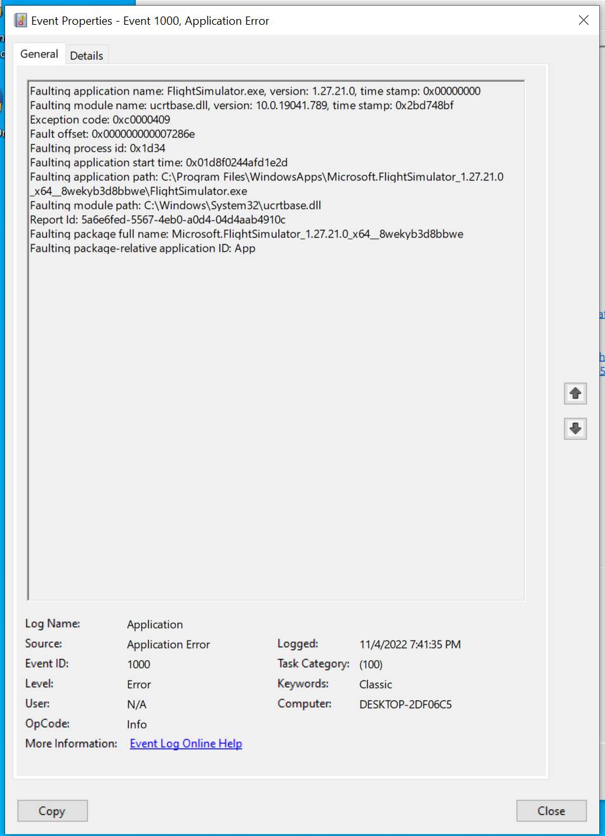
Task: Click the Source value 'Application Error'
Action: (168, 644)
